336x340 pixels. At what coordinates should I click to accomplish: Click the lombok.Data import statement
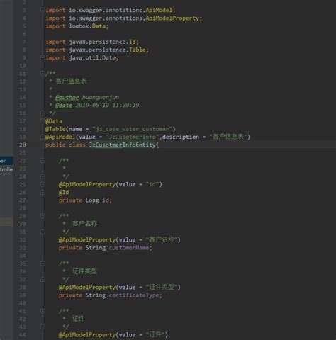[x=77, y=26]
